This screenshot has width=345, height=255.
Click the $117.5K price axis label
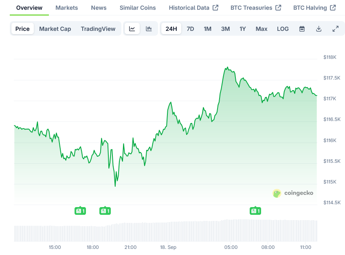point(332,78)
